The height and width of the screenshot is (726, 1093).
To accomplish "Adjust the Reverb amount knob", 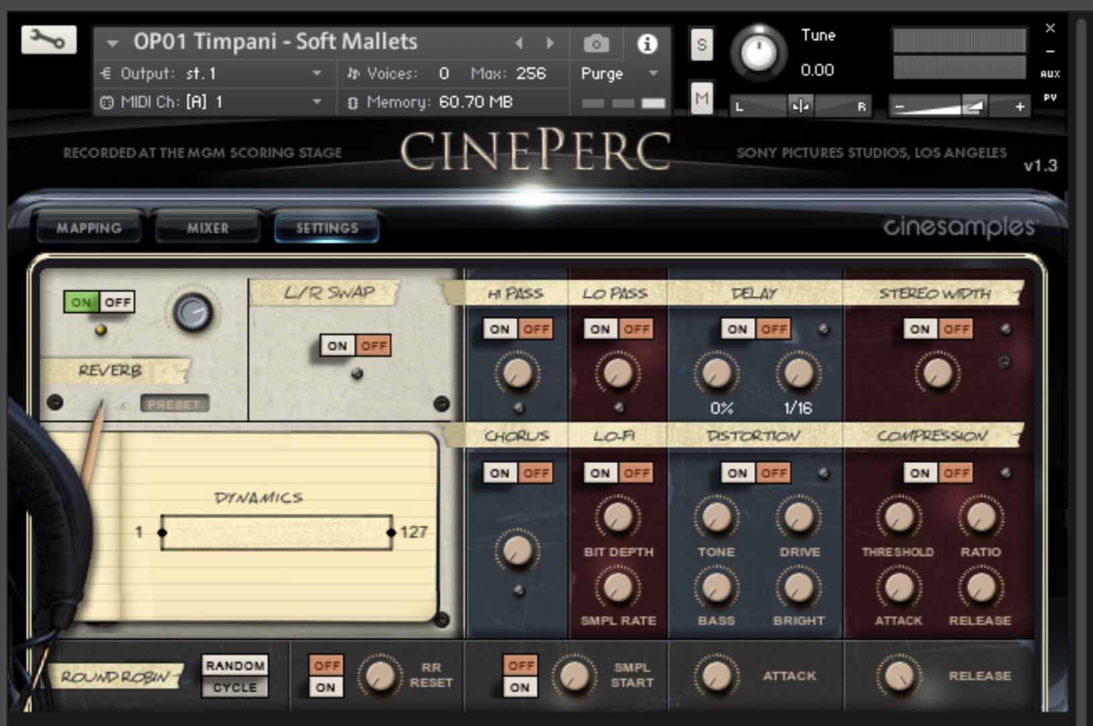I will [194, 313].
